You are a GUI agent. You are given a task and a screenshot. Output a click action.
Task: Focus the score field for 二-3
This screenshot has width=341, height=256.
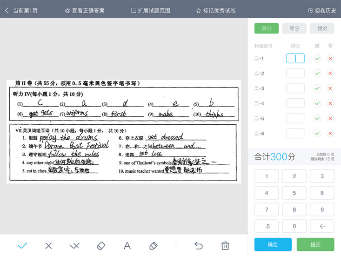tap(295, 88)
